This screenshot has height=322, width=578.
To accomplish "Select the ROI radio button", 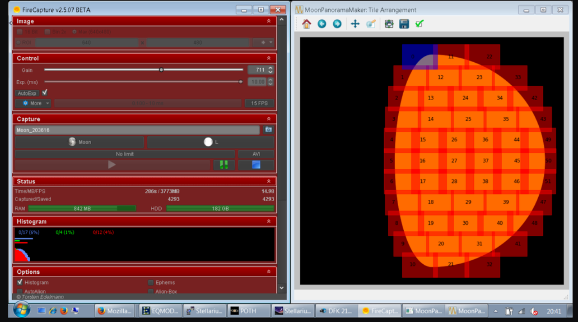I will tap(19, 42).
